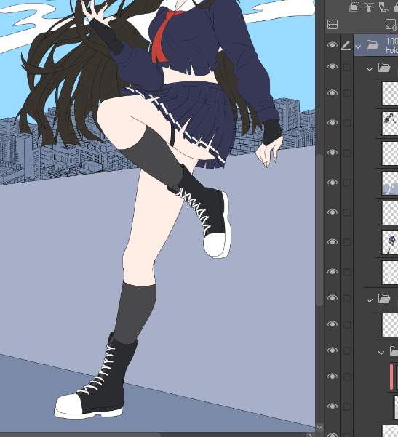Tick the box beside the blue-gray wall layer
Image resolution: width=398 pixels, height=437 pixels.
click(x=347, y=183)
